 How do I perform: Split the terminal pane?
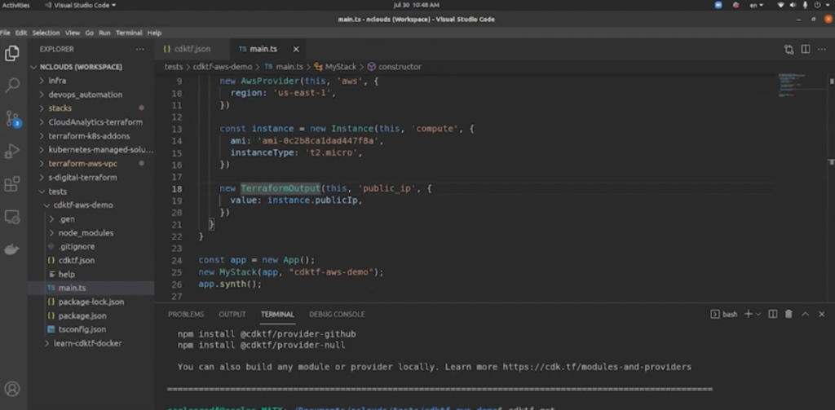click(x=773, y=314)
